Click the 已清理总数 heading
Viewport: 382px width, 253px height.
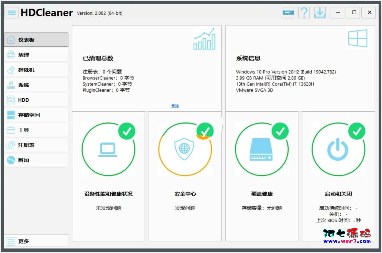(98, 58)
